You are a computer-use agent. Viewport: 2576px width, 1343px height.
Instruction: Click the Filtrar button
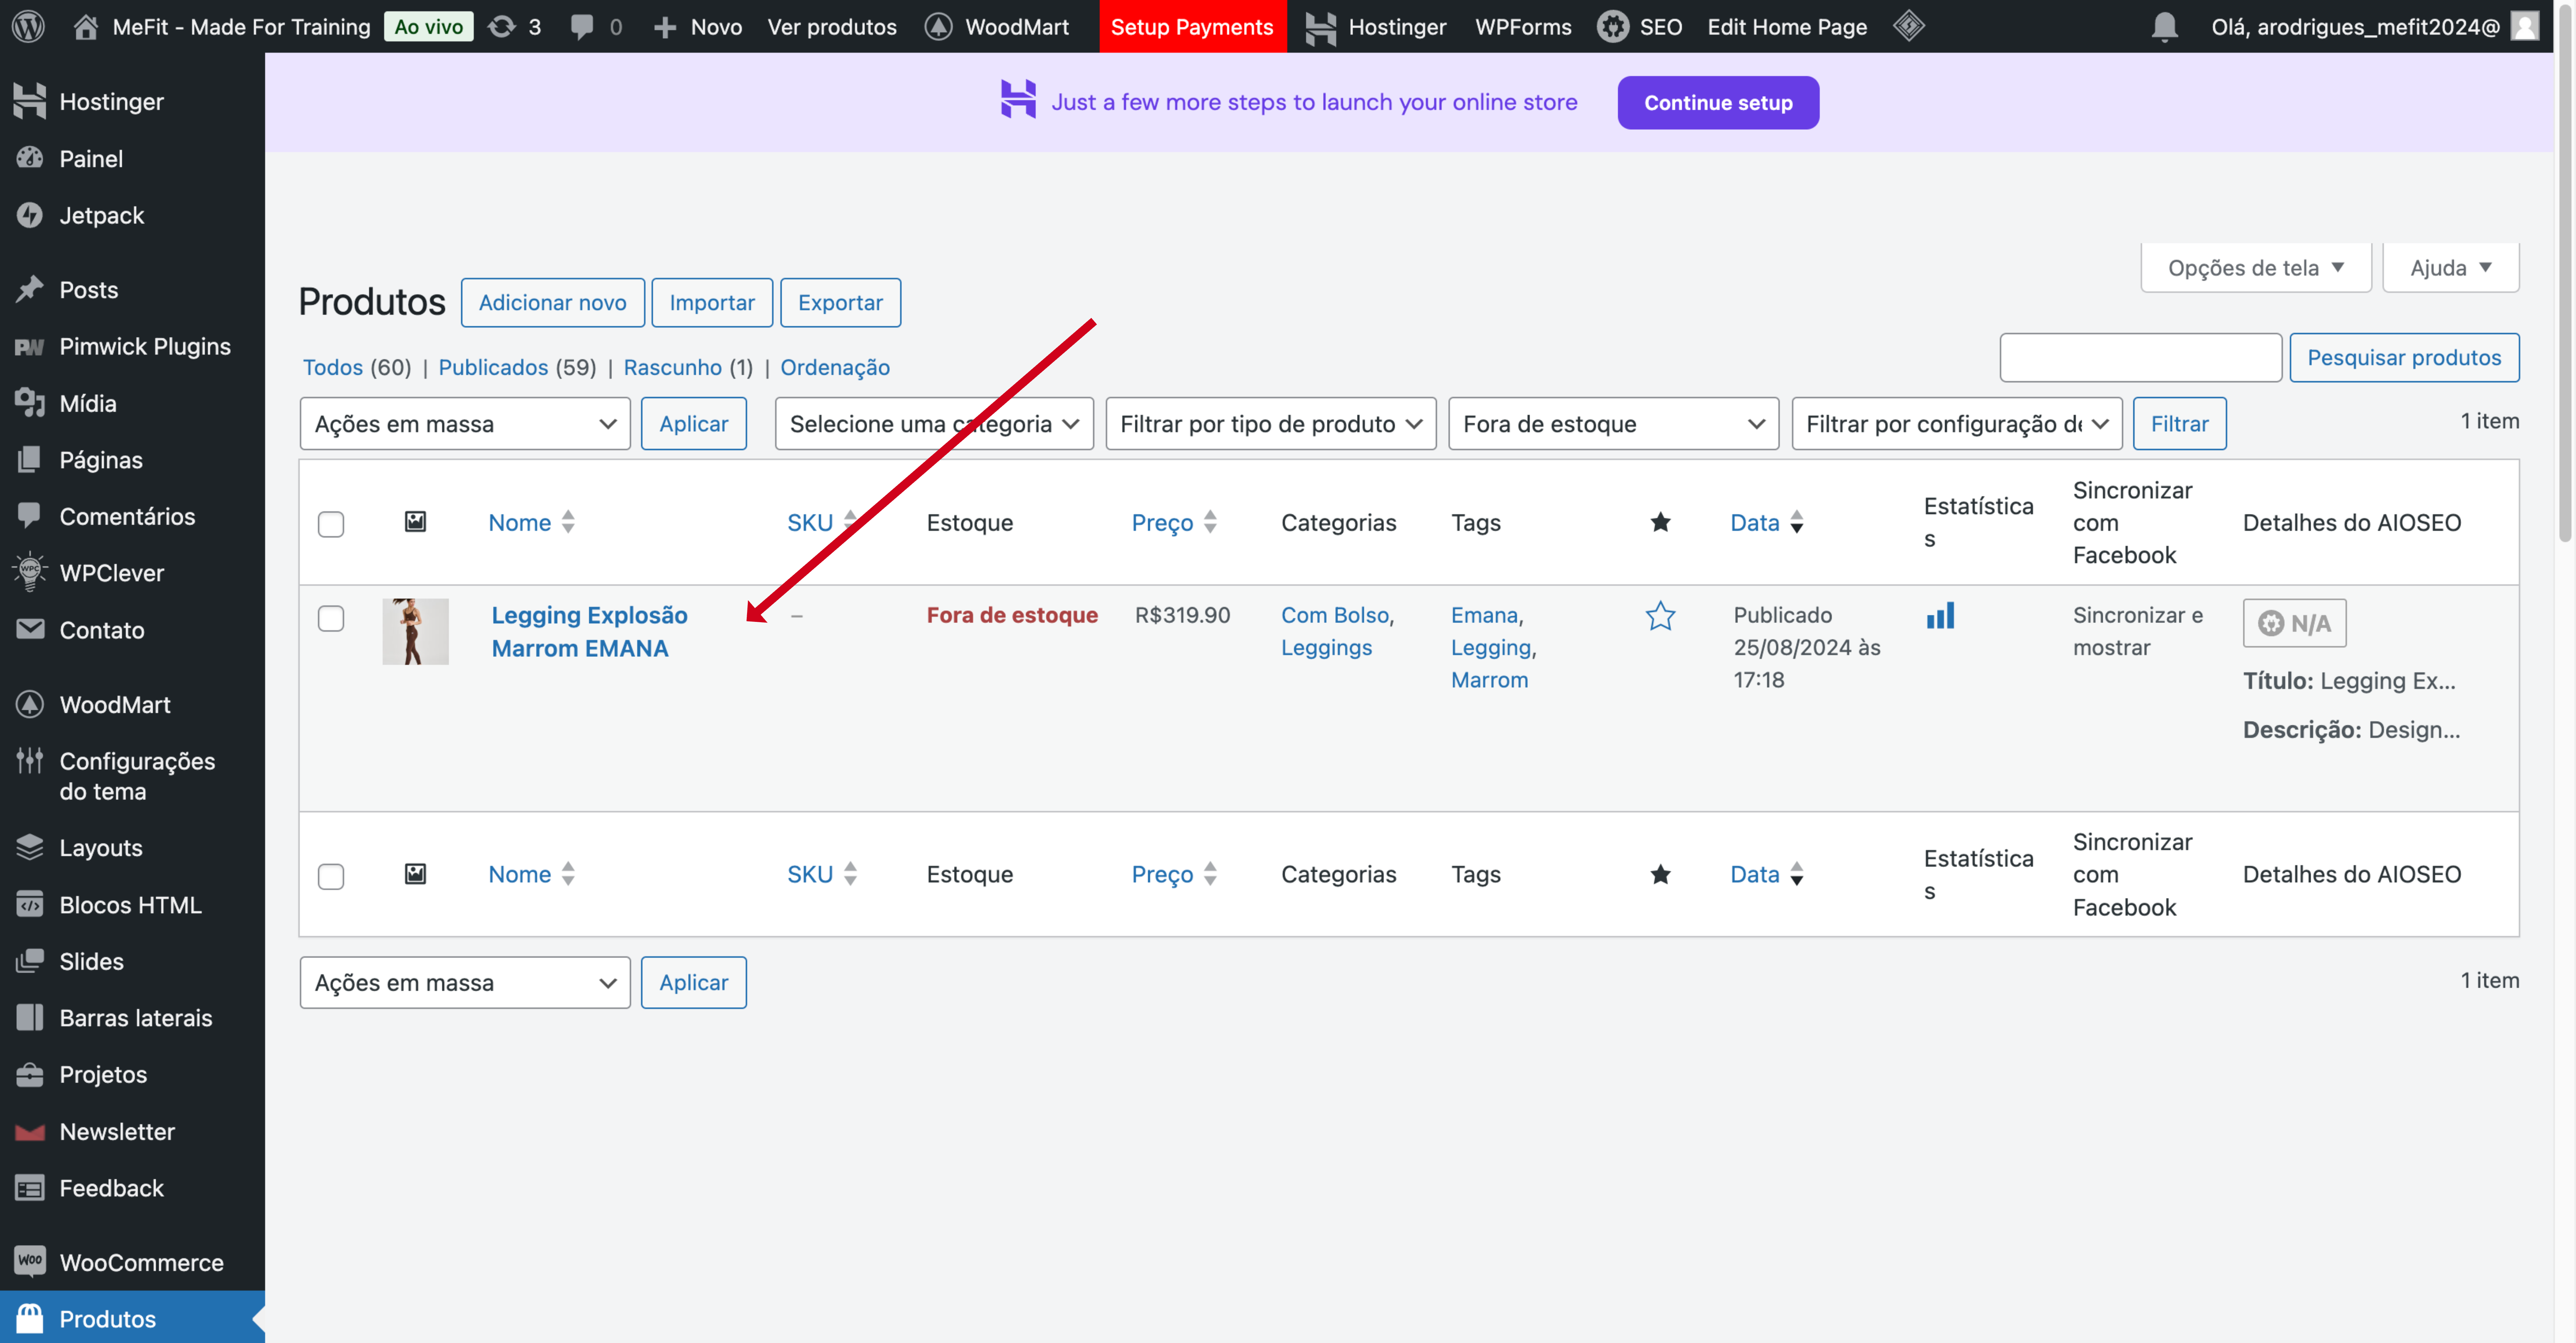2180,424
